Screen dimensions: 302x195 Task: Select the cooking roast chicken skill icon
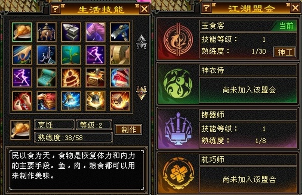(x=22, y=32)
